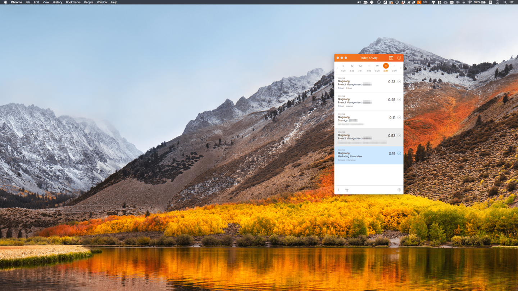
Task: Add a new time entry with plus
Action: [x=338, y=190]
